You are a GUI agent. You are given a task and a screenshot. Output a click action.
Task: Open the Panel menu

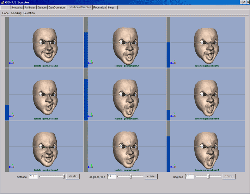tap(6, 13)
